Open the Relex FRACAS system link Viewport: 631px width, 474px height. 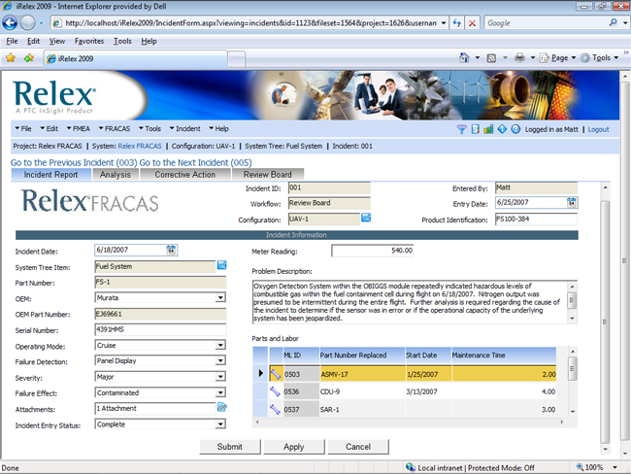140,146
